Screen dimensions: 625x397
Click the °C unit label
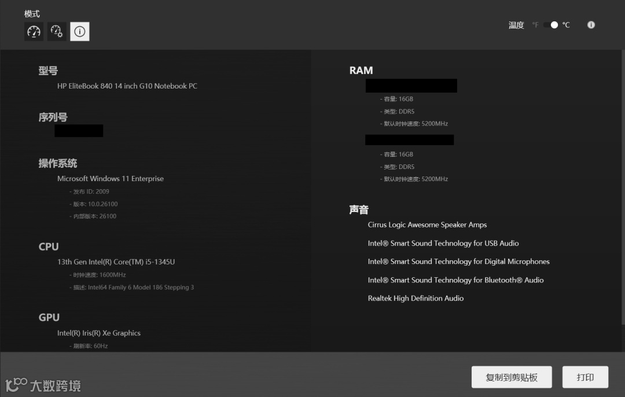[x=566, y=25]
